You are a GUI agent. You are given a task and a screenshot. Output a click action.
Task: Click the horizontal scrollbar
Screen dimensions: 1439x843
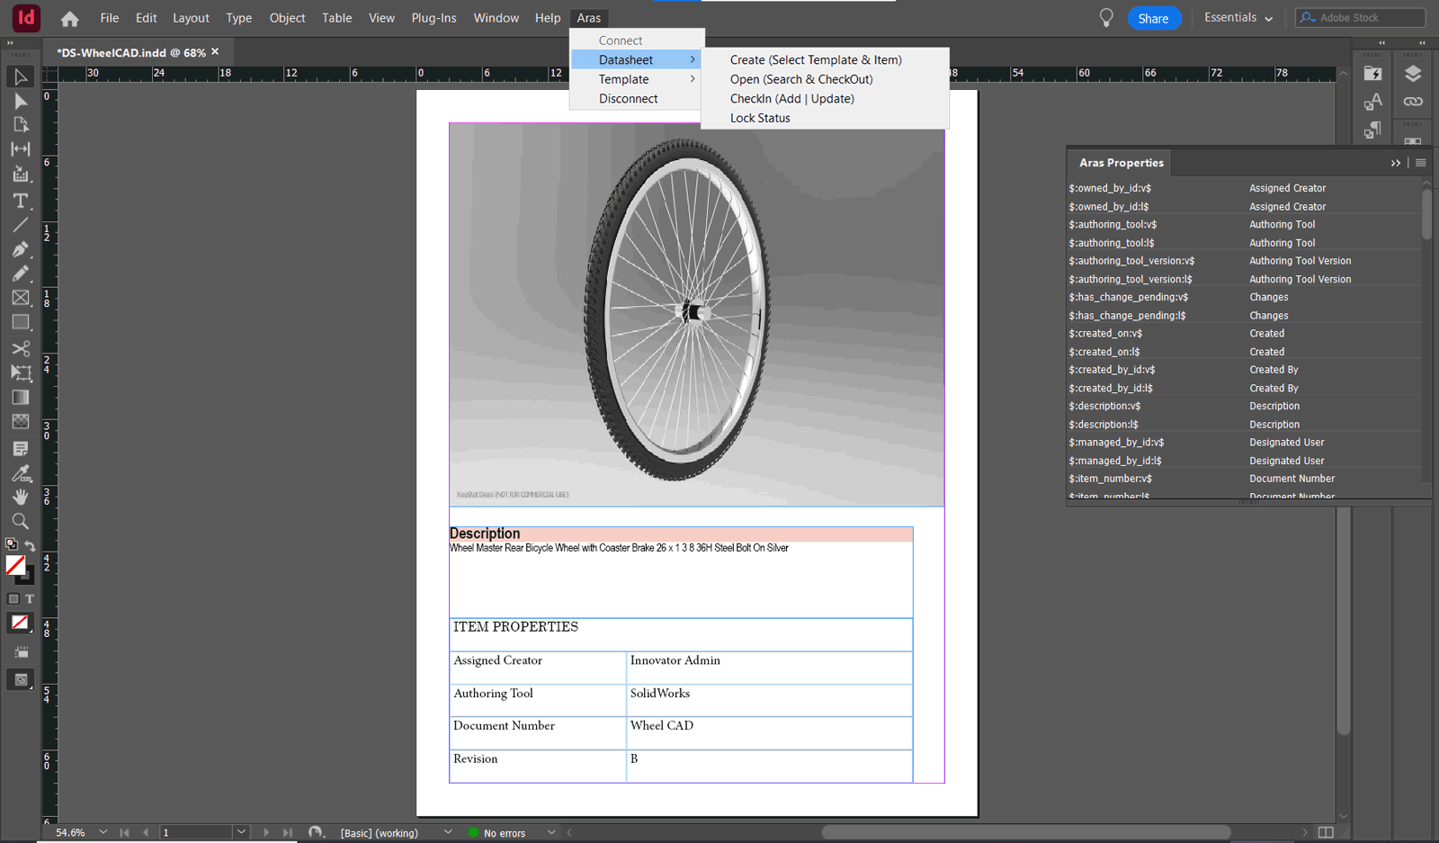pos(1025,832)
